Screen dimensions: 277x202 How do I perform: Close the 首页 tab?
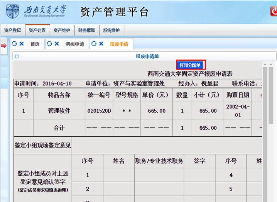click(x=22, y=44)
